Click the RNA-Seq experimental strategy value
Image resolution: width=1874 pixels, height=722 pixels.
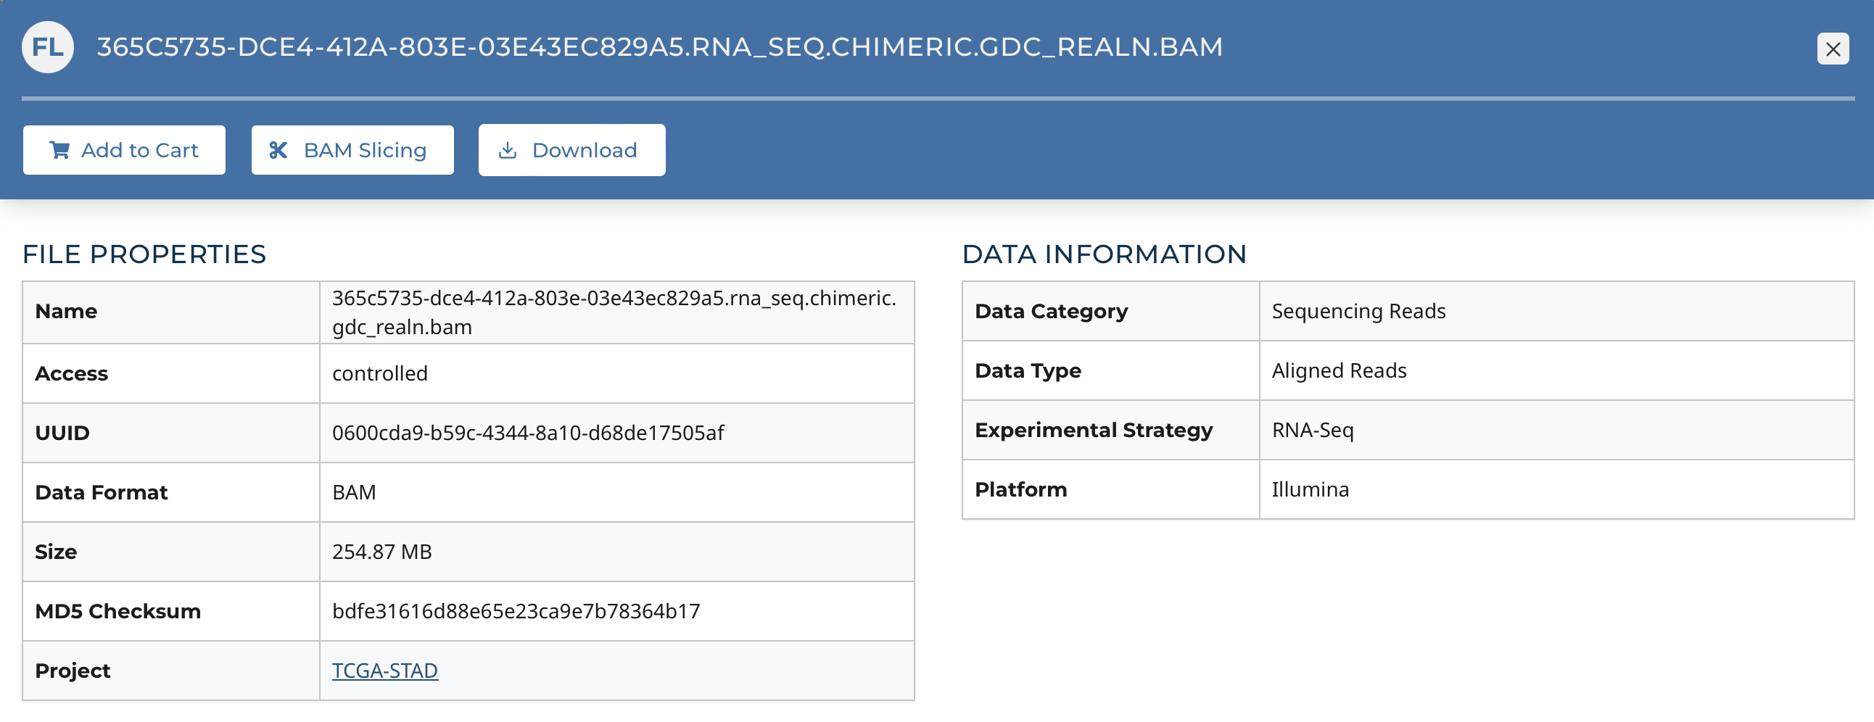tap(1313, 430)
